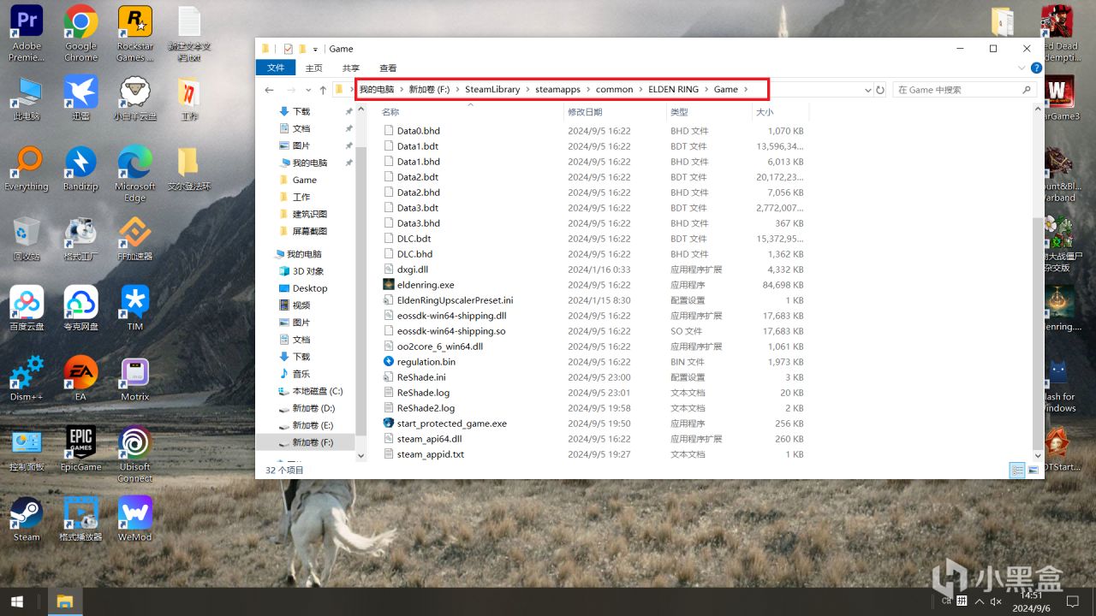This screenshot has width=1096, height=616.
Task: Switch to the 共享 ribbon tab
Action: (351, 68)
